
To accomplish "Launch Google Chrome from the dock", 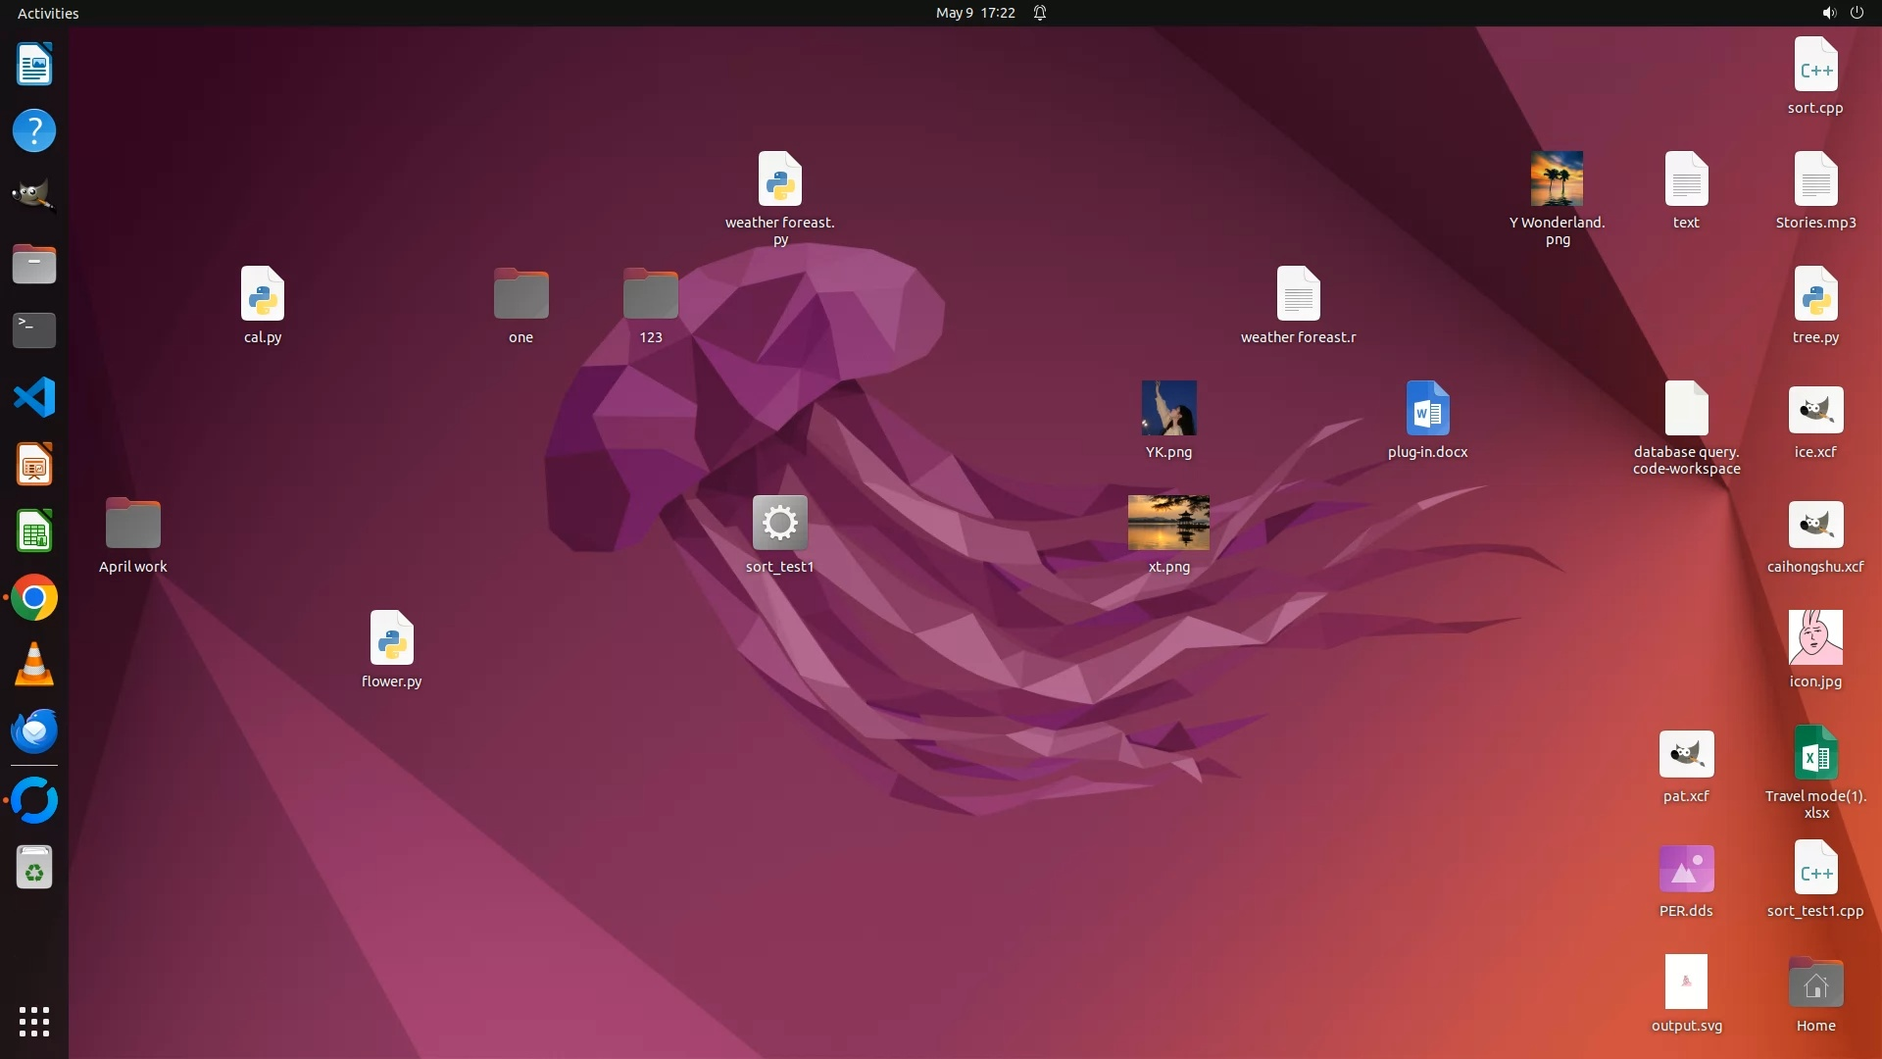I will pos(33,598).
